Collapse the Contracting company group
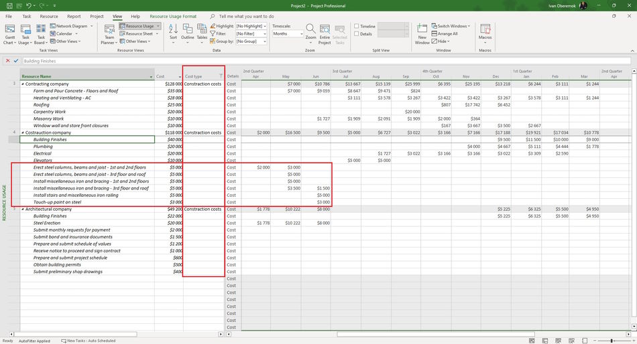 coord(23,84)
